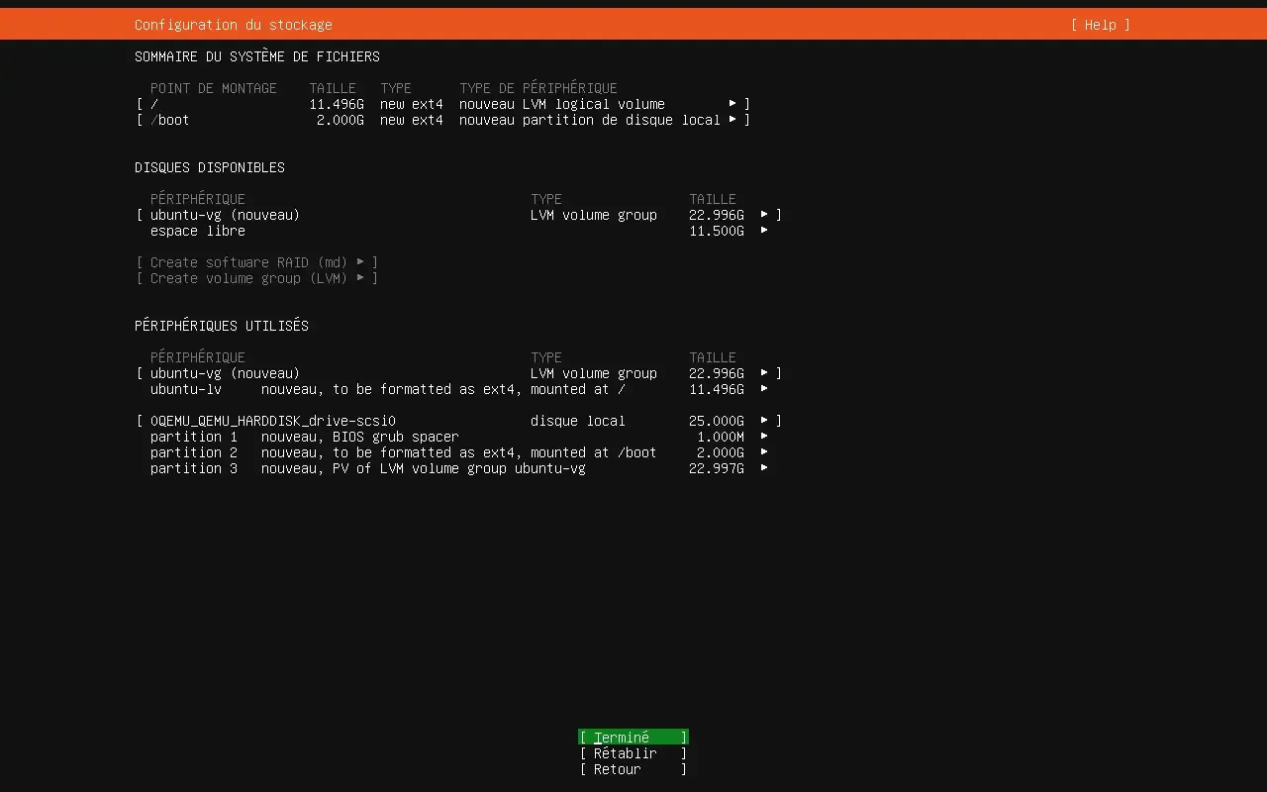Click the 2.000G size of /boot mount
Image resolution: width=1267 pixels, height=792 pixels.
point(341,120)
